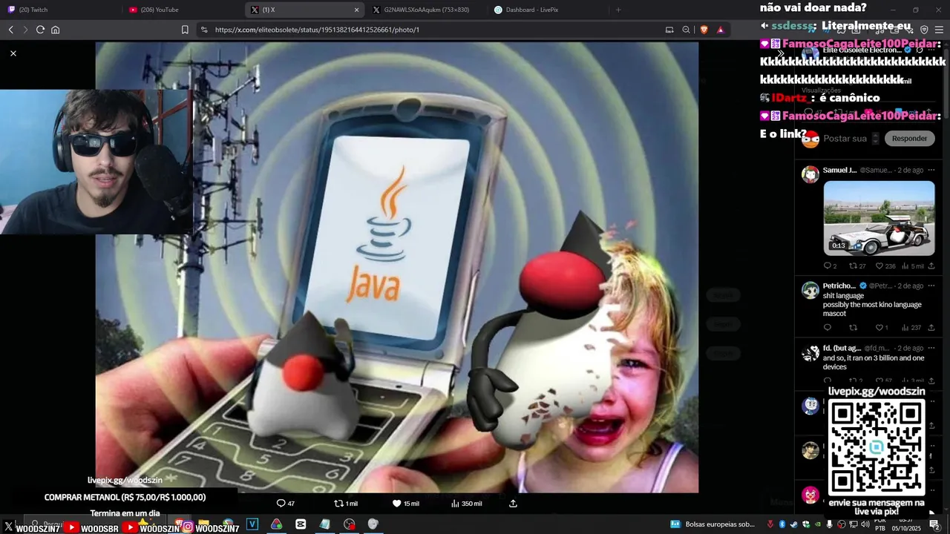This screenshot has height=534, width=950.
Task: Click the magnifier icon in address bar
Action: click(687, 30)
